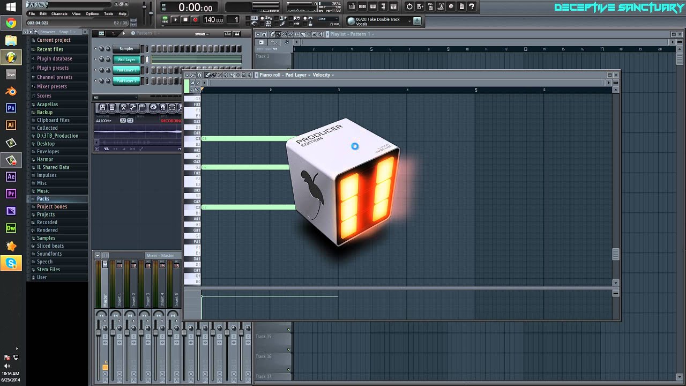Open the playlist view toolbar icon
This screenshot has height=386, width=686.
pyautogui.click(x=352, y=6)
